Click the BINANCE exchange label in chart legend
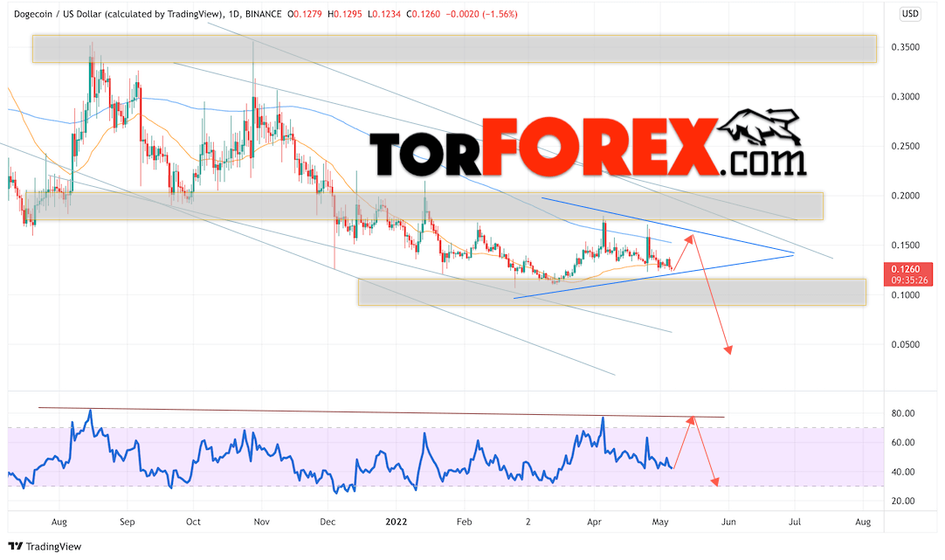Image resolution: width=945 pixels, height=560 pixels. coord(264,14)
